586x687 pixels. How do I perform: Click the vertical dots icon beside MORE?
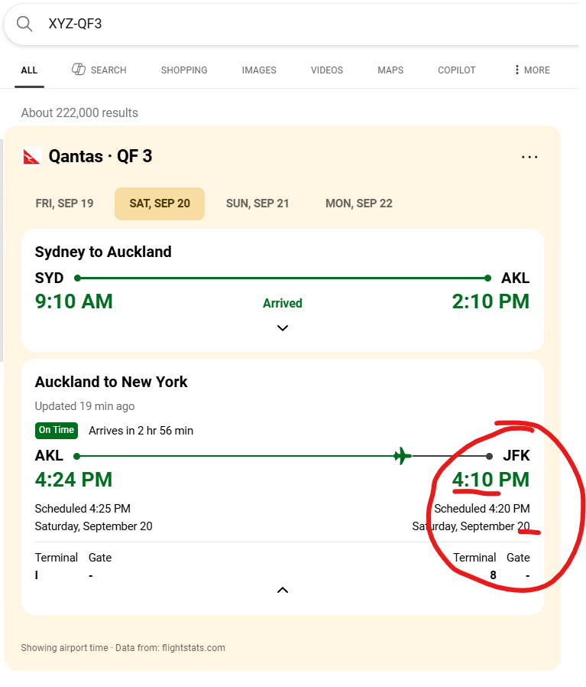pyautogui.click(x=516, y=70)
